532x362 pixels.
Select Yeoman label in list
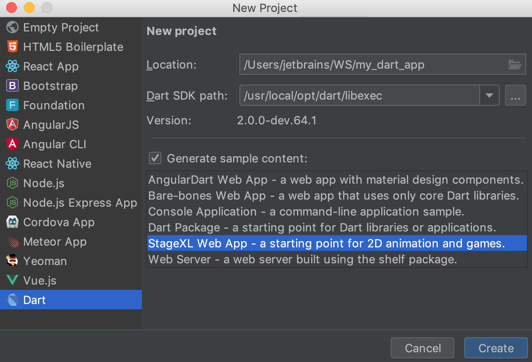pos(45,261)
